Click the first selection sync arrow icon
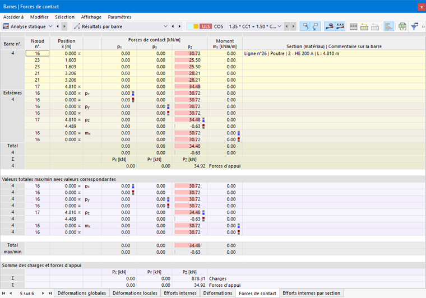This screenshot has height=298, width=426. pyautogui.click(x=305, y=26)
